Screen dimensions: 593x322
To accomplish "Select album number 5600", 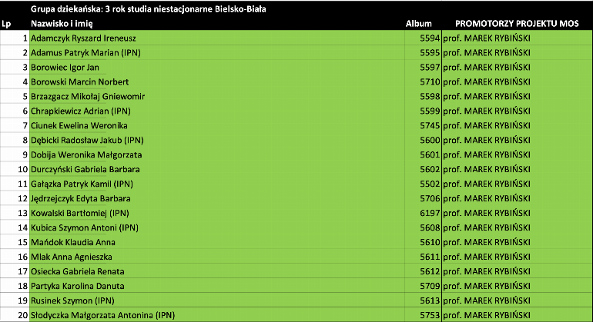I will point(423,140).
